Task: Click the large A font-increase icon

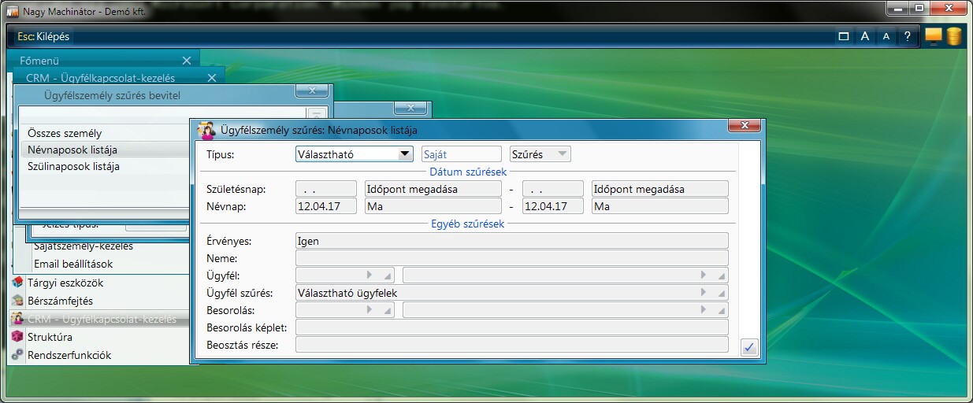Action: [x=864, y=36]
